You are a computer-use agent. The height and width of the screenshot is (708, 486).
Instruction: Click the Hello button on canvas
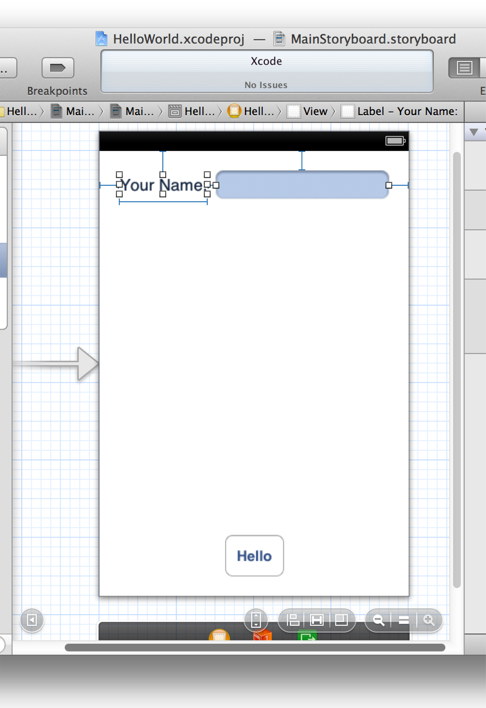(255, 556)
